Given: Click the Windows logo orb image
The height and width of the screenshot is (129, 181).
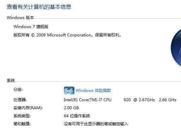Looking at the screenshot, I should point(176,48).
